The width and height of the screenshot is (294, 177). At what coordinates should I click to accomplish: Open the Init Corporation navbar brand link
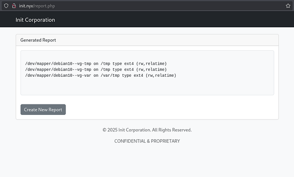[x=35, y=20]
